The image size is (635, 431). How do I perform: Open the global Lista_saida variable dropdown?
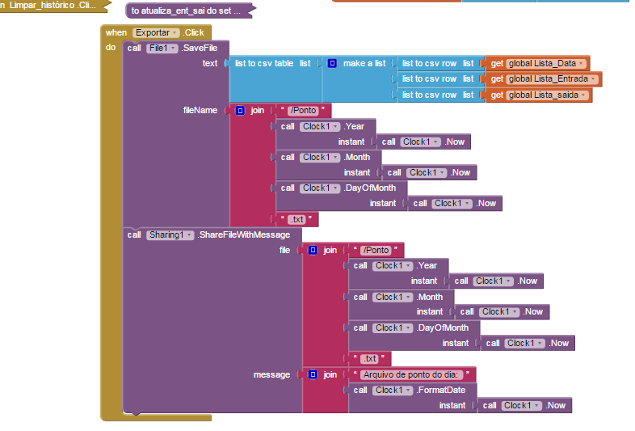(x=583, y=95)
